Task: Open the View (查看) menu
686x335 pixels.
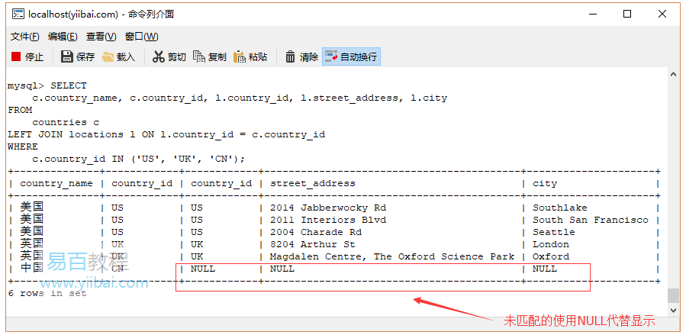Action: (101, 37)
